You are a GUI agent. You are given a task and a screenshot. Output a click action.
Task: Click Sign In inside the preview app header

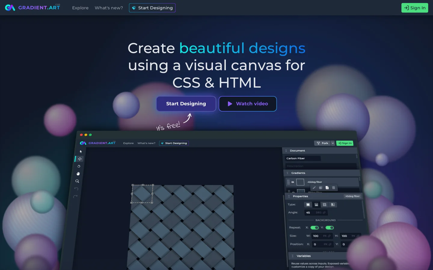(345, 143)
